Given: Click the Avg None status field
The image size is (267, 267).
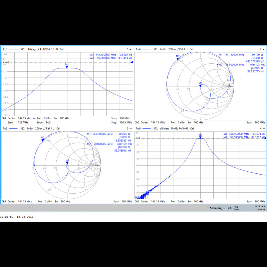Looking at the screenshot, I should point(236,208).
